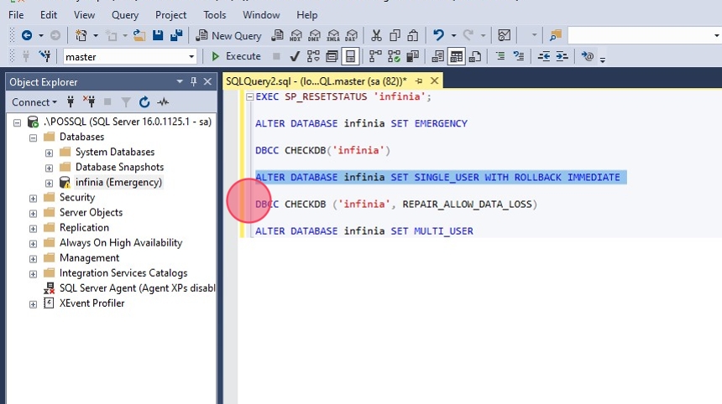Image resolution: width=722 pixels, height=404 pixels.
Task: Save the query with the Save icon
Action: pos(158,35)
